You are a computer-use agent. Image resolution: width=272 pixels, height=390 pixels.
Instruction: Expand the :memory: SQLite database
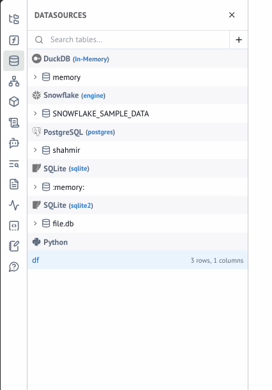point(35,187)
